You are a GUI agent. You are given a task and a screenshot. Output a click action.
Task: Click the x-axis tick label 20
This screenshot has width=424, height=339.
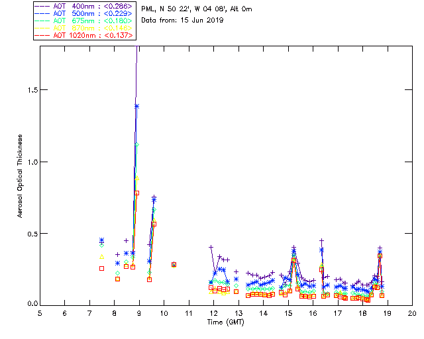coord(412,313)
